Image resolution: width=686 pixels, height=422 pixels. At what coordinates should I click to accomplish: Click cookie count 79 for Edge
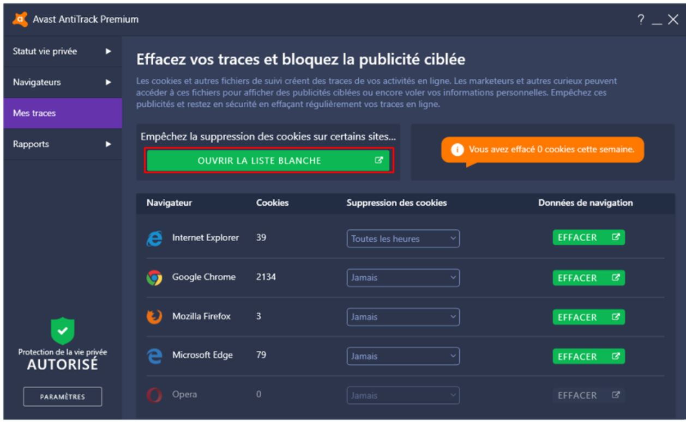click(x=261, y=356)
